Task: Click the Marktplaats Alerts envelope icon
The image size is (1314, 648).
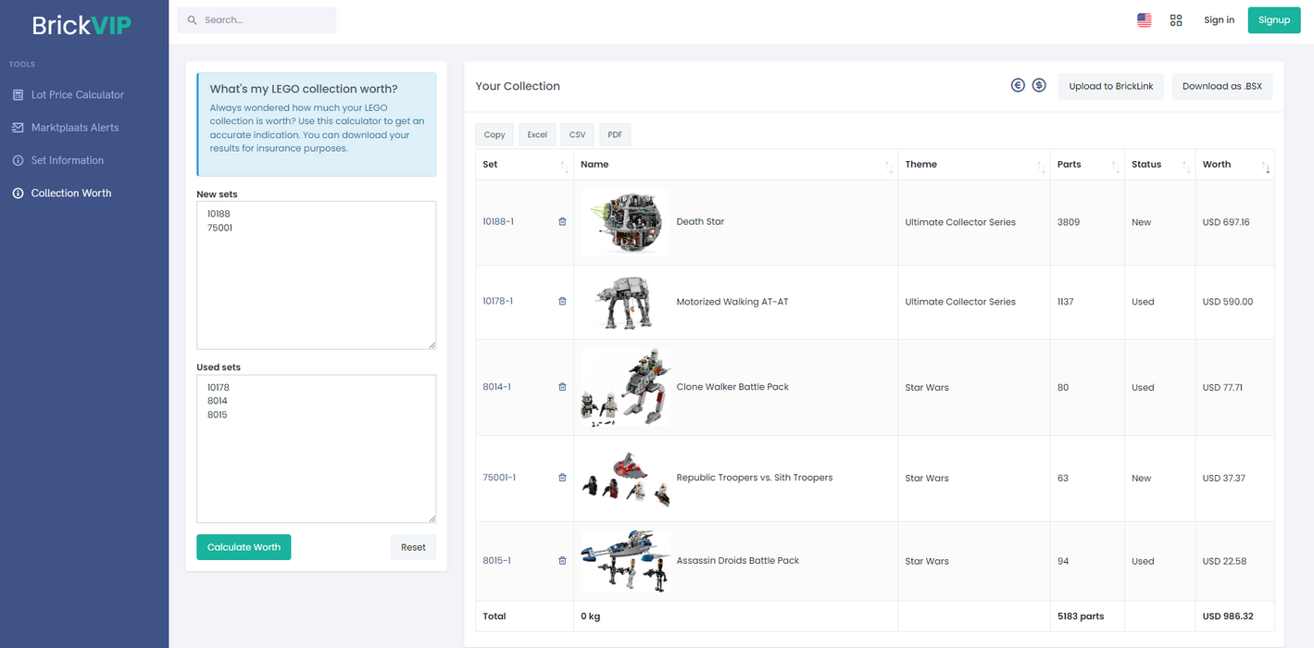Action: coord(18,128)
